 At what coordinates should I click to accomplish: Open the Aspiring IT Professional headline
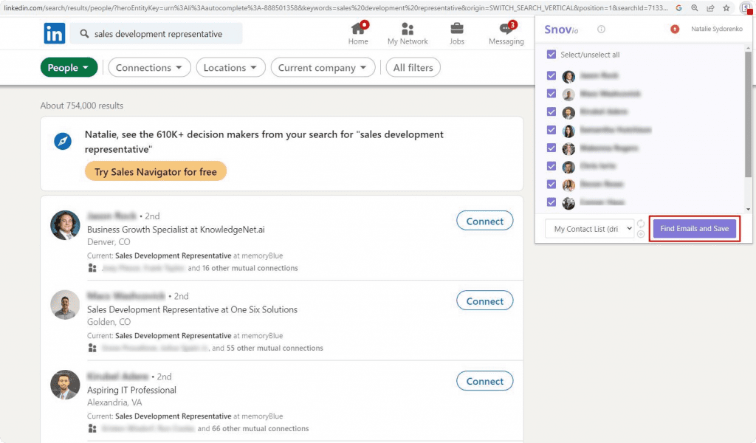(131, 390)
